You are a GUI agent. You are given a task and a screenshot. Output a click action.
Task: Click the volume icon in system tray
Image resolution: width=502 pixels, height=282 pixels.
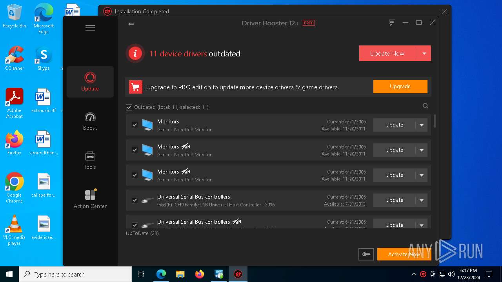[x=451, y=274]
